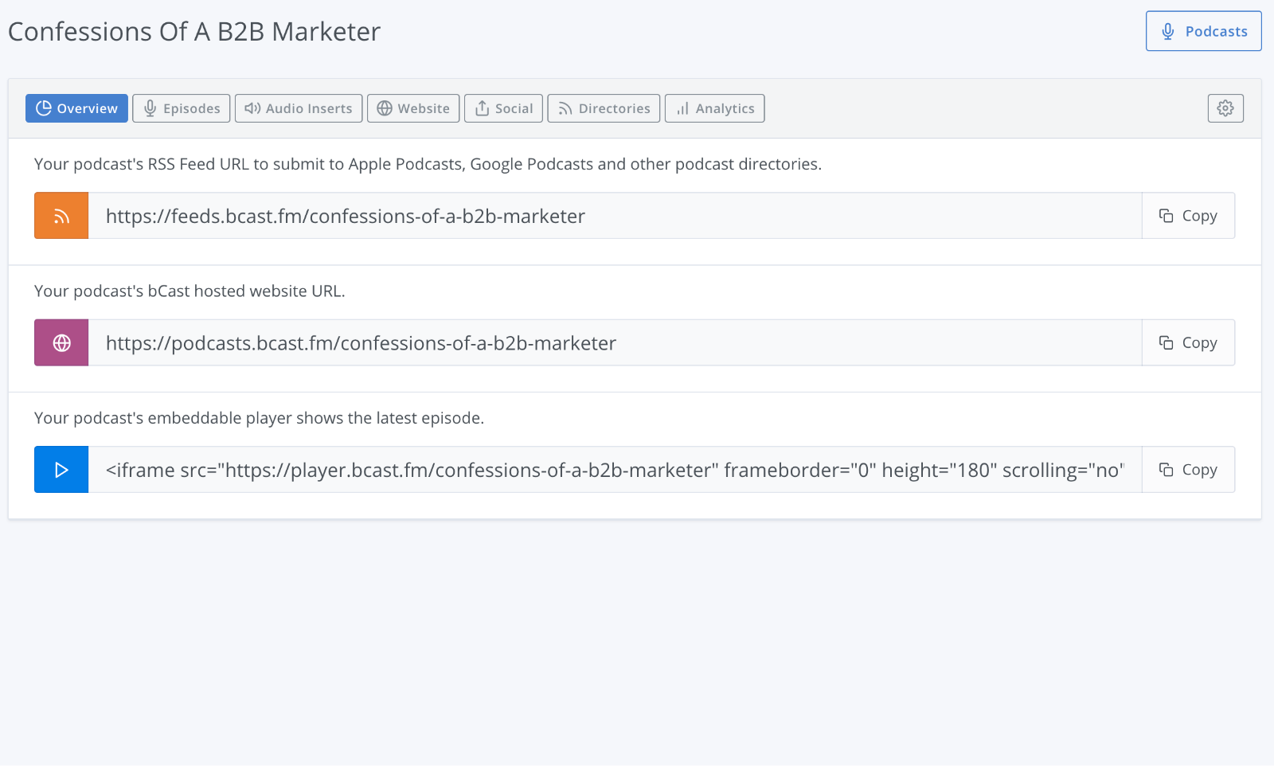Click the Confessions Of A B2B Marketer title

point(194,32)
